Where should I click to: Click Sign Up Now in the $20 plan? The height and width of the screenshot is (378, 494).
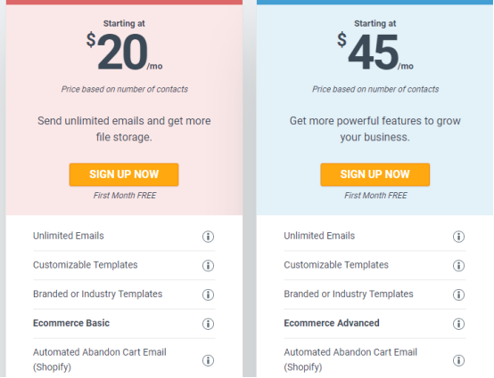pos(124,174)
